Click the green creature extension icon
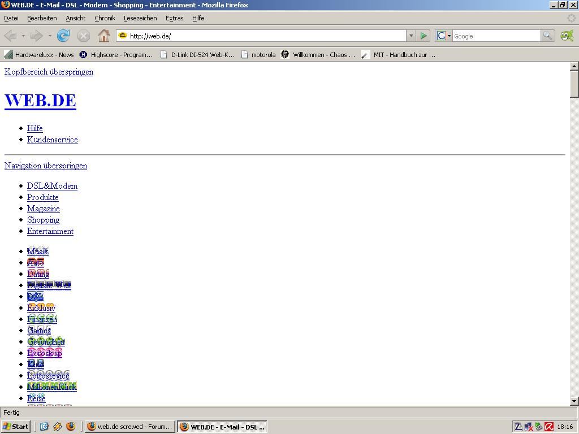The image size is (579, 434). (567, 36)
